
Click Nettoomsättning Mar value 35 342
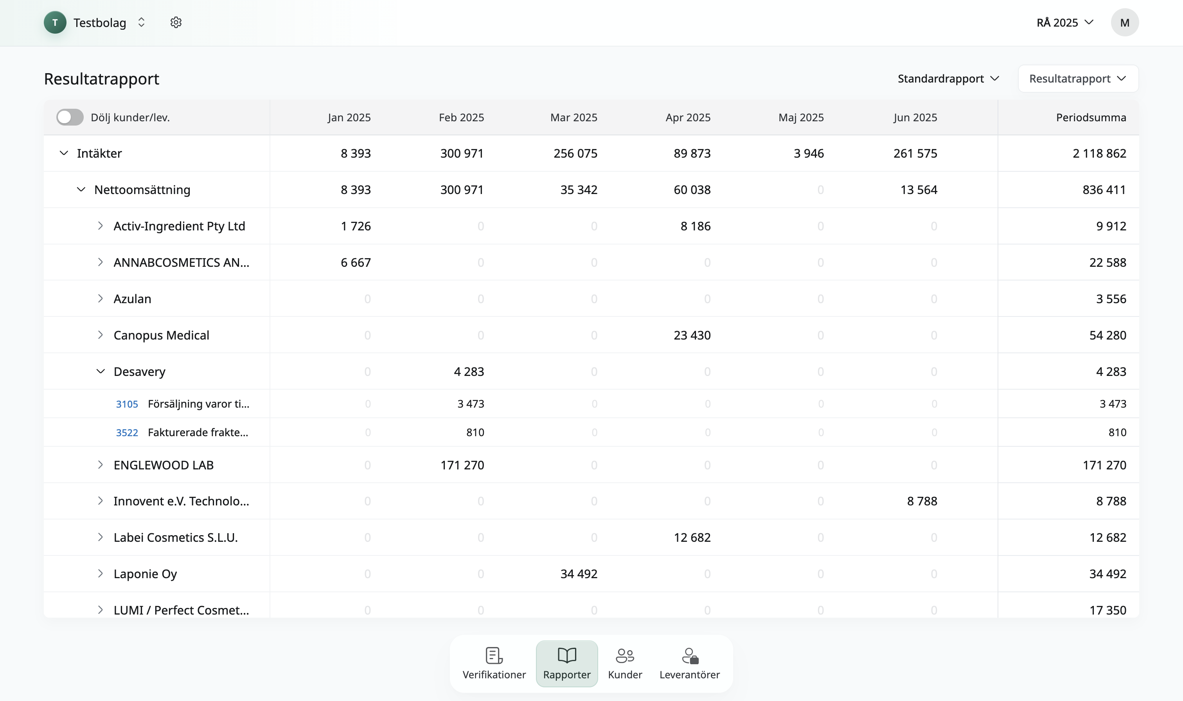pos(579,189)
